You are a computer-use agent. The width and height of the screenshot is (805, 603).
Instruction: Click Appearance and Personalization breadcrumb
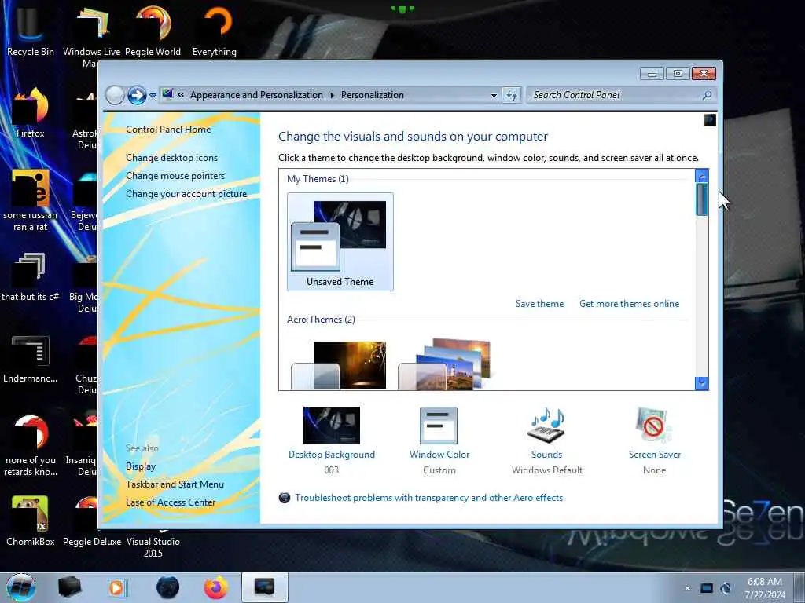pyautogui.click(x=256, y=95)
